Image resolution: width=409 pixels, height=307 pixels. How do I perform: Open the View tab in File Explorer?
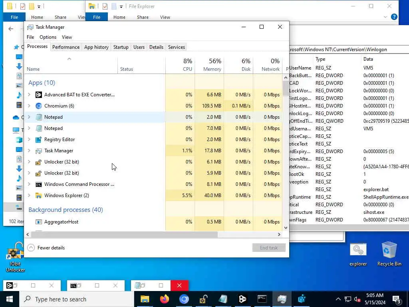coord(165,17)
